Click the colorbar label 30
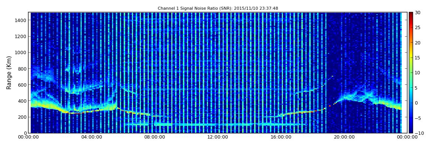The width and height of the screenshot is (431, 152). click(418, 12)
